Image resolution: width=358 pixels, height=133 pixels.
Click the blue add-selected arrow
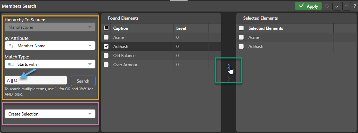(x=229, y=66)
